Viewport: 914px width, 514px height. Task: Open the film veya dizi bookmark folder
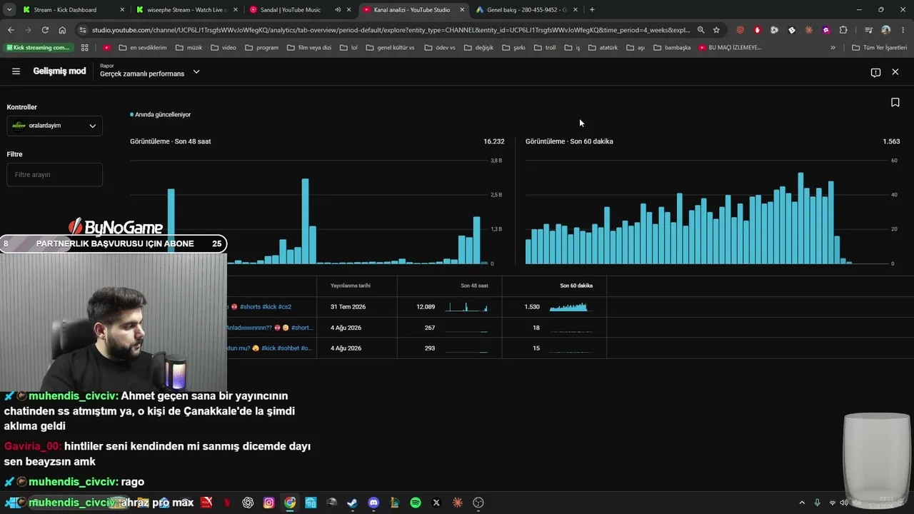pos(309,48)
